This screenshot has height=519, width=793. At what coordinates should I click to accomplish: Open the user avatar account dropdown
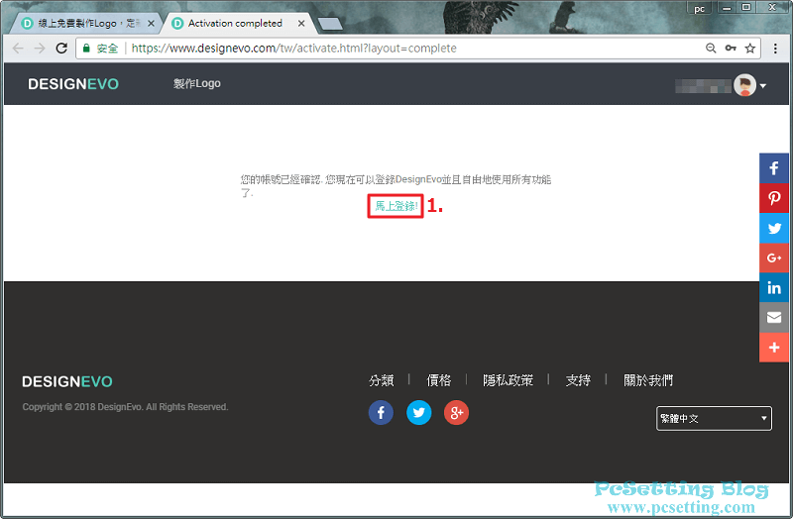748,86
